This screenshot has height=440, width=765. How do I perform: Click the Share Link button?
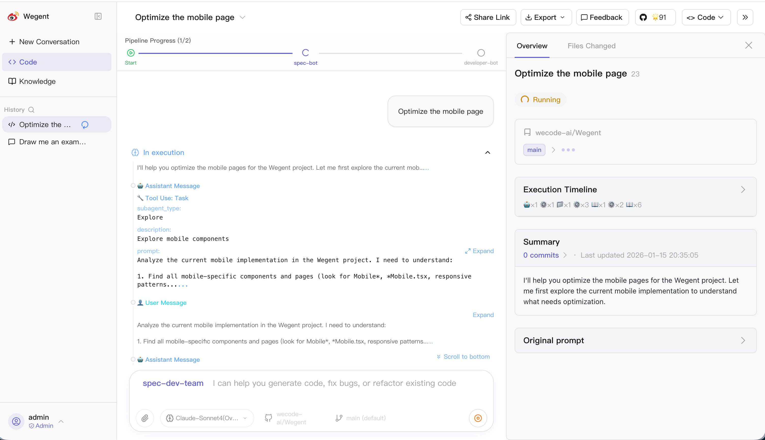[x=488, y=17]
